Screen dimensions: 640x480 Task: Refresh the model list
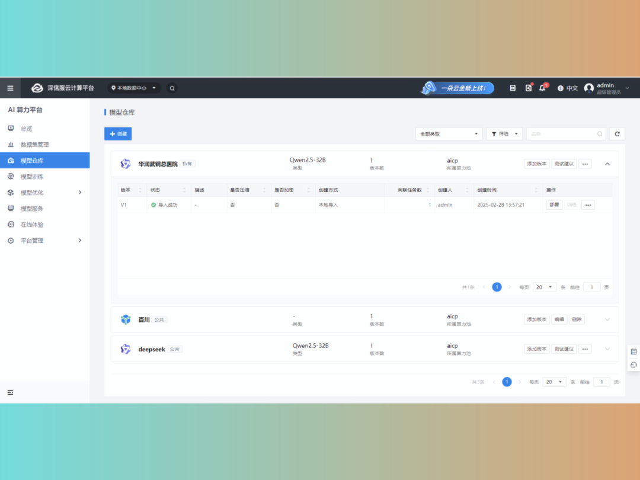tap(617, 134)
